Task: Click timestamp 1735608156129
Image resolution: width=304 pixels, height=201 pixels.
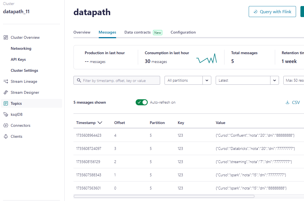Action: coord(88,162)
